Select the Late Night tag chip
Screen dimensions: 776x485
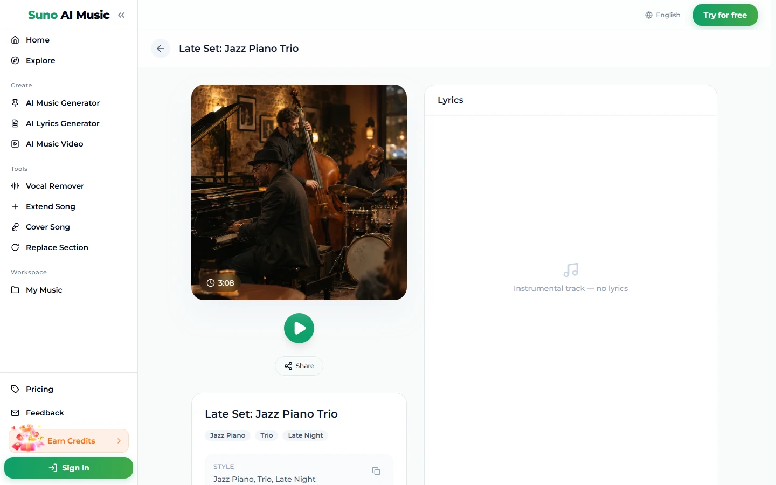306,435
